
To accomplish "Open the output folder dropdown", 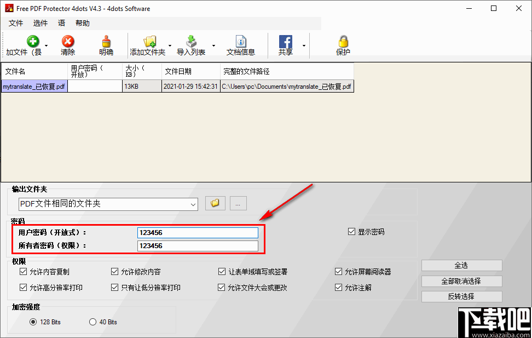I will [193, 203].
